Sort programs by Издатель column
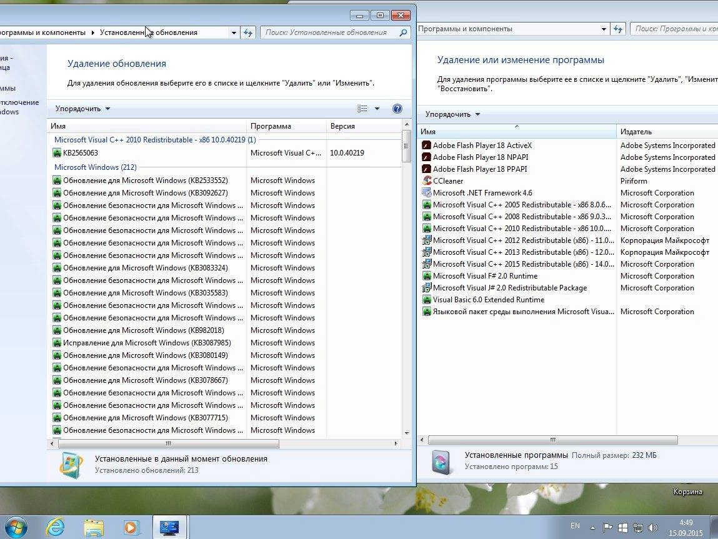718x539 pixels. click(x=667, y=132)
